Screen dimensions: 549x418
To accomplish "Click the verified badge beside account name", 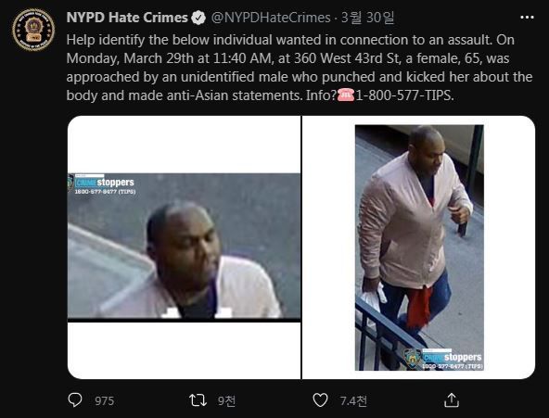I will point(198,18).
